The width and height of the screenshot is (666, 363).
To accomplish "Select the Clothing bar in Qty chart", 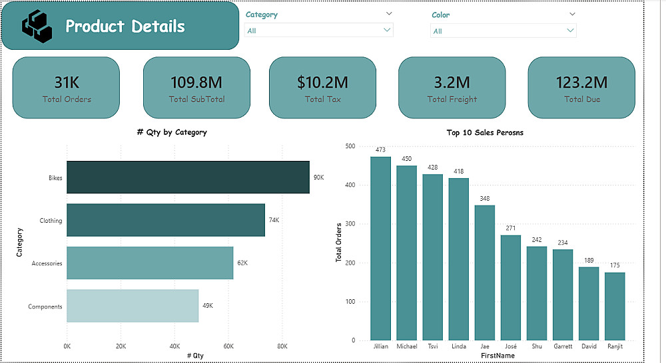I will [165, 220].
